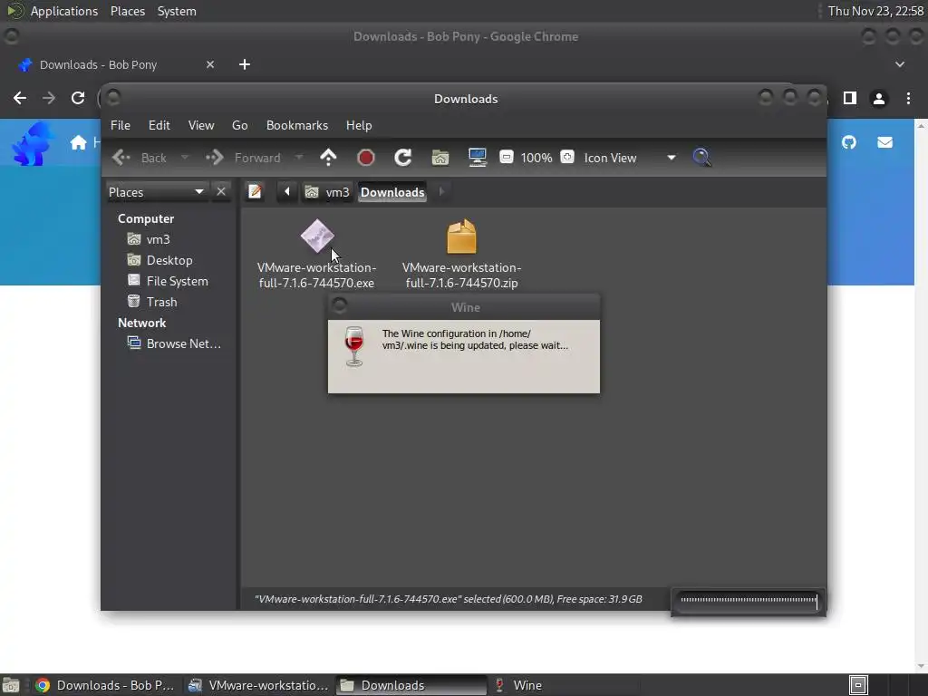
Task: Open the Edit menu
Action: click(x=159, y=125)
